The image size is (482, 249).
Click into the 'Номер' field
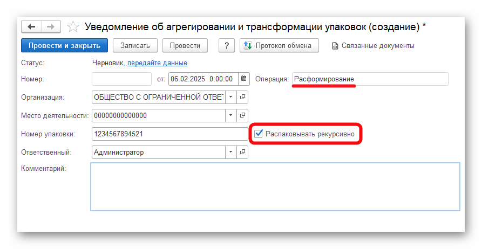click(122, 79)
